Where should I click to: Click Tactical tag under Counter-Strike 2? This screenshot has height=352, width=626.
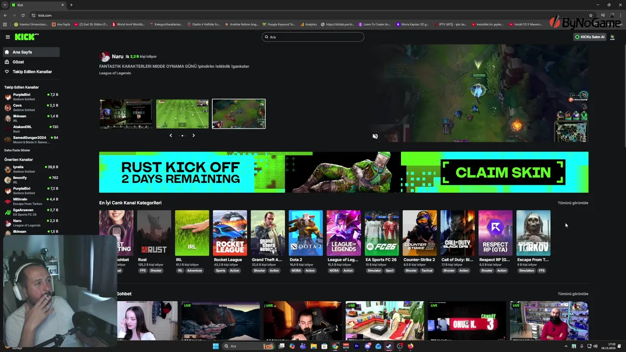point(427,270)
